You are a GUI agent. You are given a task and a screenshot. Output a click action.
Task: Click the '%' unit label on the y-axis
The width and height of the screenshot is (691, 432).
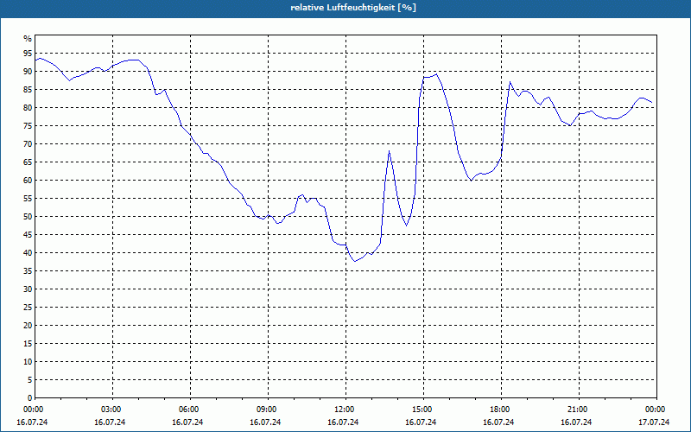click(x=28, y=39)
